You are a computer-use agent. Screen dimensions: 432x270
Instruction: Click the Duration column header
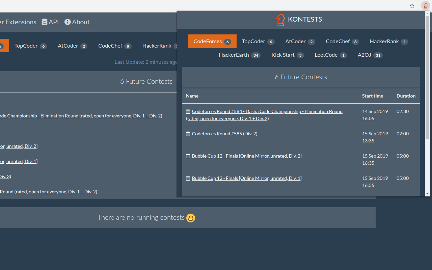click(x=406, y=96)
